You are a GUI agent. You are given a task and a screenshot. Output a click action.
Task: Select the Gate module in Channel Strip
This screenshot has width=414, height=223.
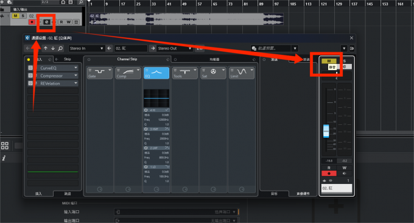99,73
